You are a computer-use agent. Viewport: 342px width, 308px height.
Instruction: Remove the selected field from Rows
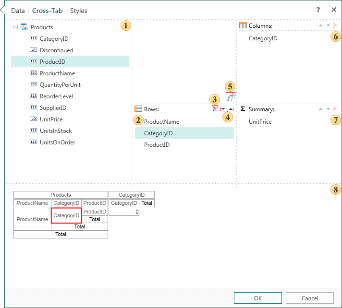pyautogui.click(x=214, y=109)
